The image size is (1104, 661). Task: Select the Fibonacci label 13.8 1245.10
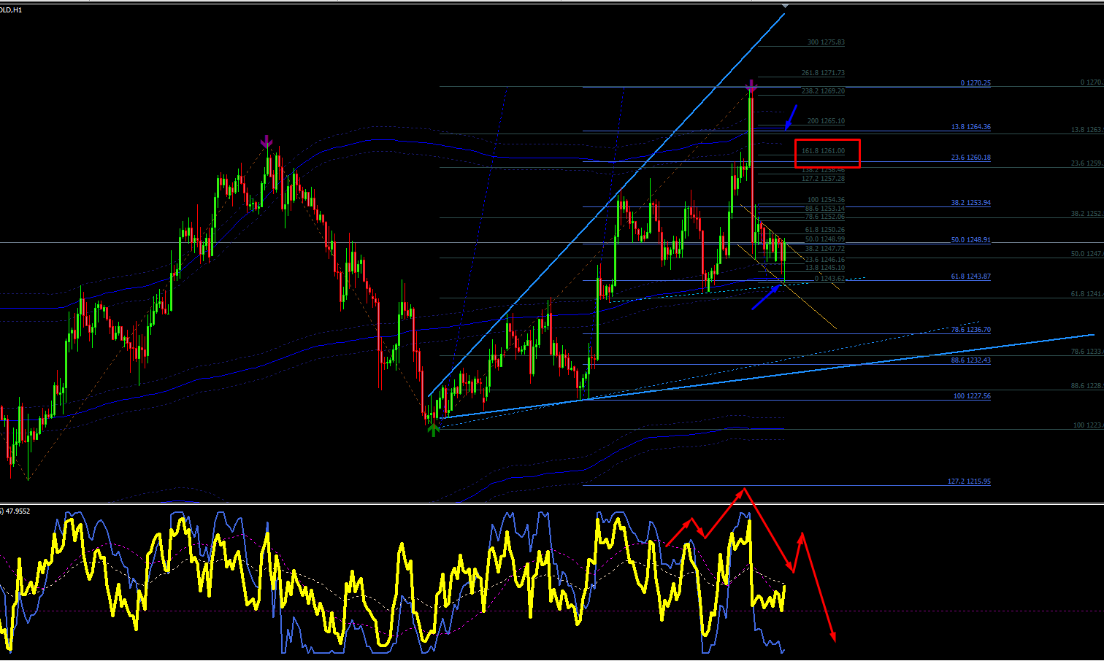click(824, 268)
